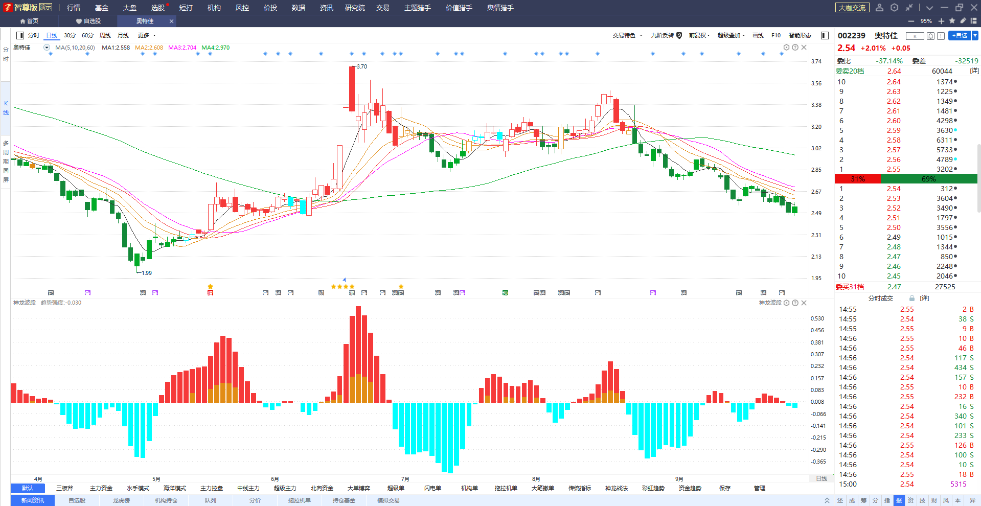Click the 大咖交流 button
981x506 pixels.
pyautogui.click(x=852, y=8)
